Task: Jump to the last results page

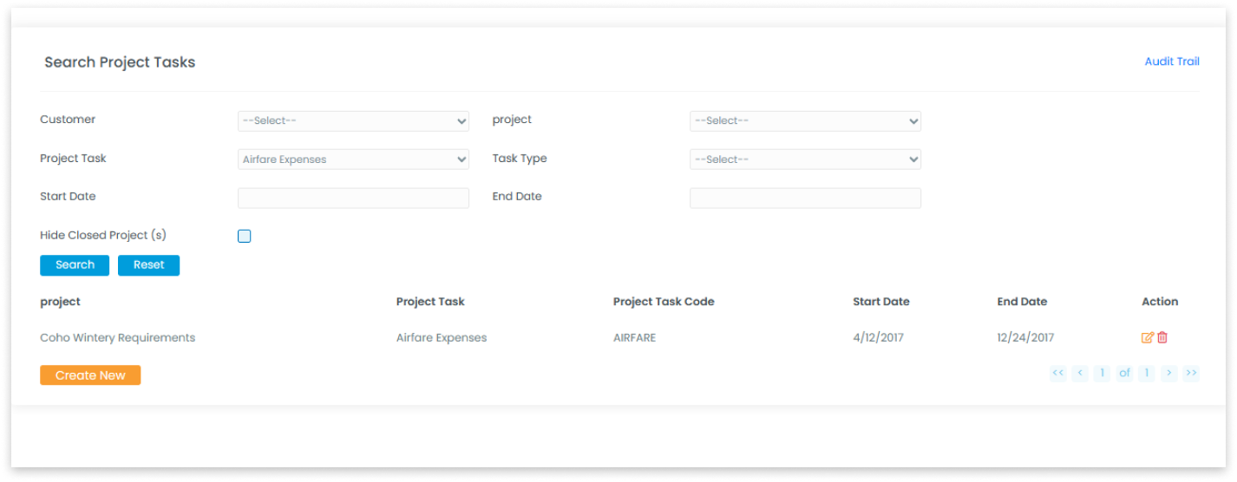Action: 1191,374
